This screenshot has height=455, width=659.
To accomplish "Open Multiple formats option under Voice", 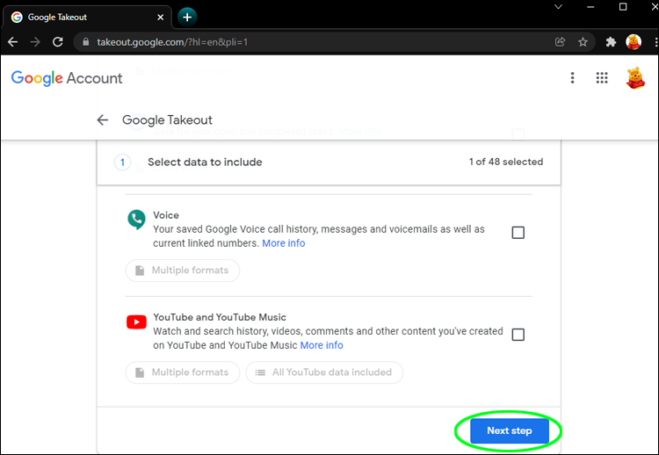I will point(182,271).
